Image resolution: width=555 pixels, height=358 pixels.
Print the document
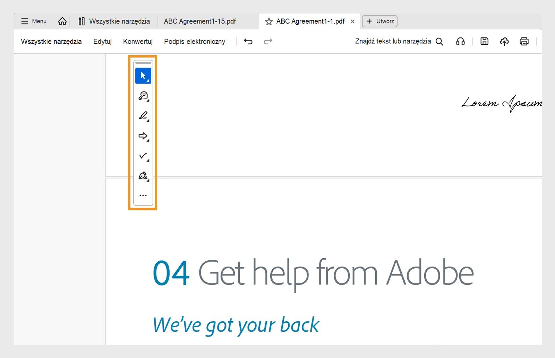pos(524,42)
